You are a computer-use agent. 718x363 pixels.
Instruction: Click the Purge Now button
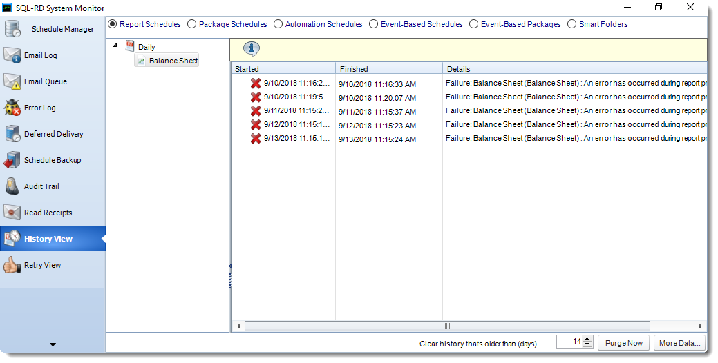click(x=623, y=343)
